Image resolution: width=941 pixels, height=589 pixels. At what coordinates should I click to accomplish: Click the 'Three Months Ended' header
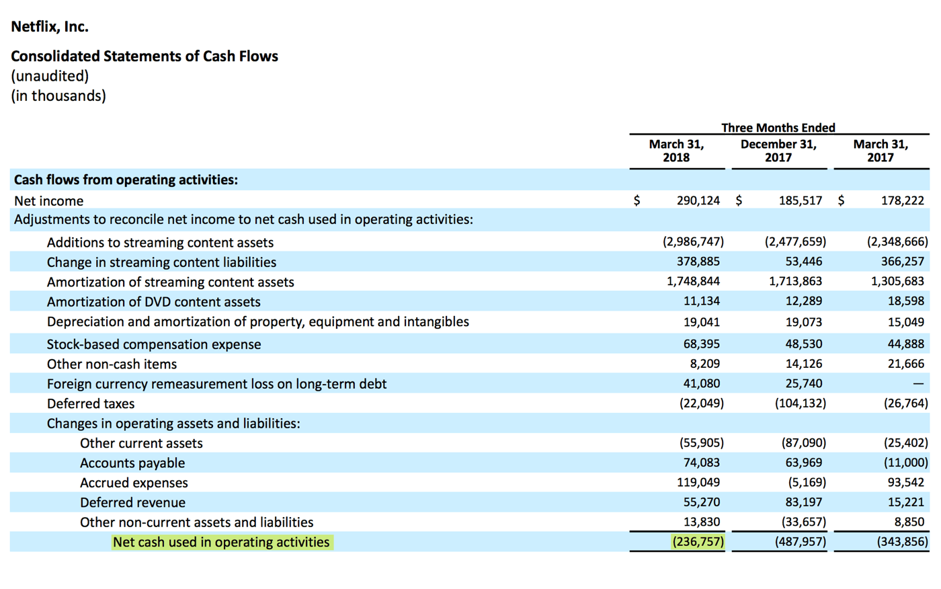pos(778,128)
